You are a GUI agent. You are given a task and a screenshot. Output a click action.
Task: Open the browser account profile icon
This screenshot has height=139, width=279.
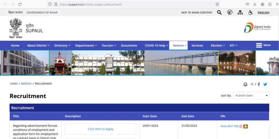click(262, 4)
